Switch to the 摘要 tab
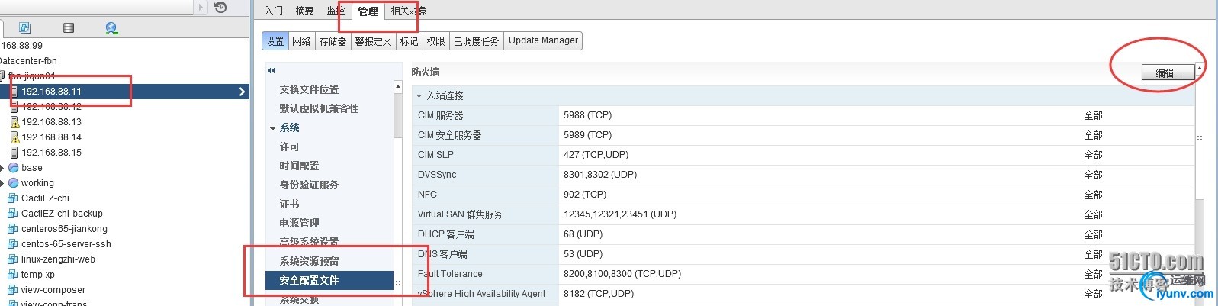Image resolution: width=1218 pixels, height=306 pixels. tap(304, 11)
